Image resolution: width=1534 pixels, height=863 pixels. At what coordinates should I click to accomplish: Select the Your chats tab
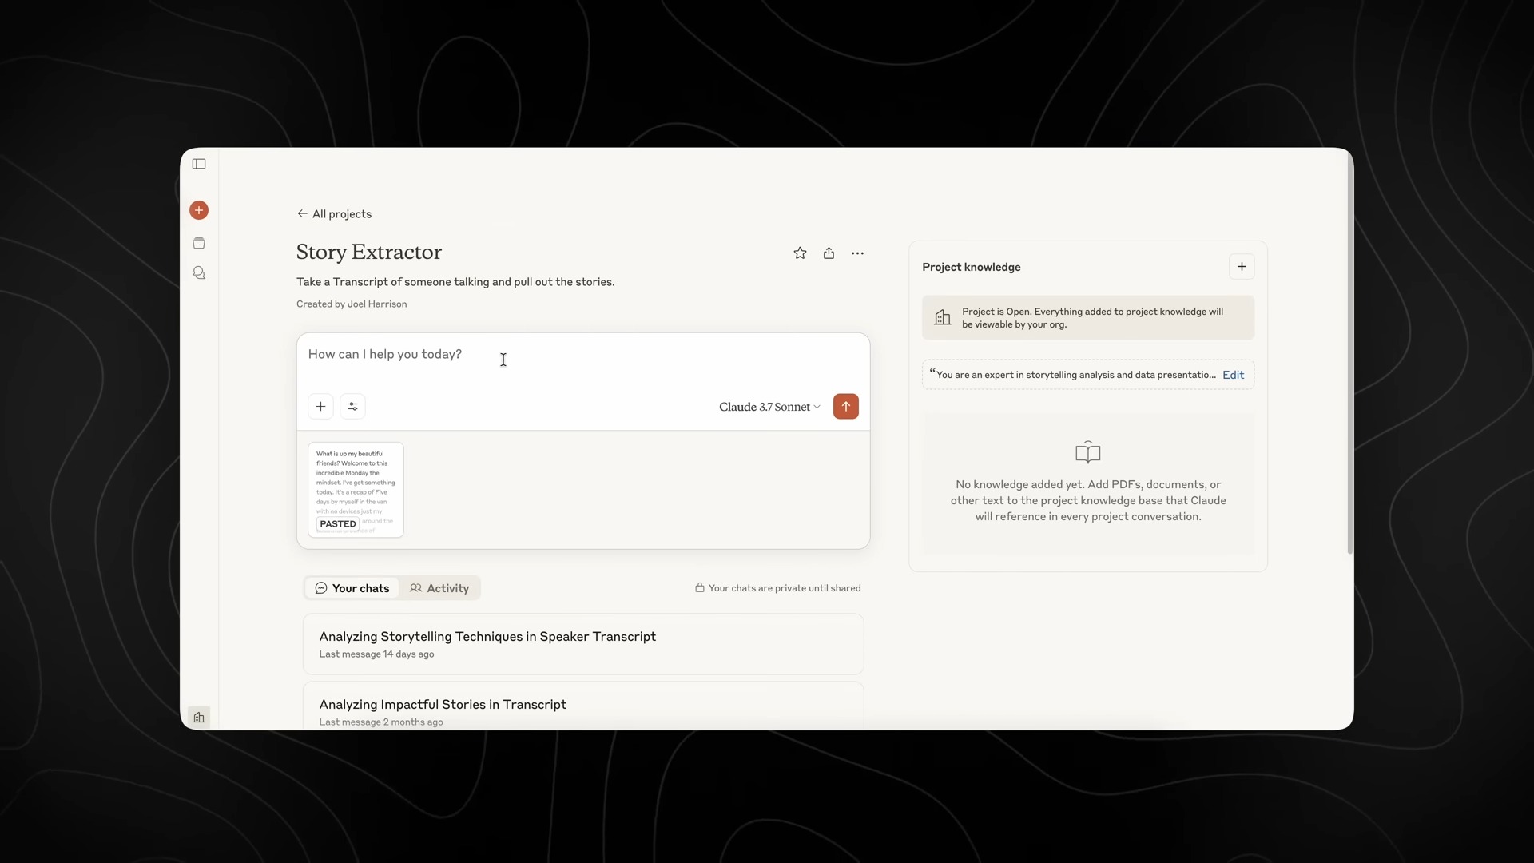pos(352,588)
